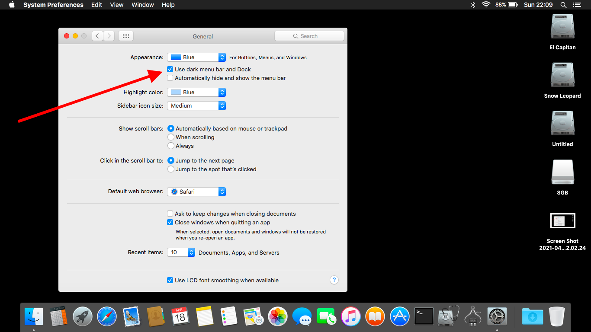Open Spotlight search magnifier in menu bar
The height and width of the screenshot is (332, 591).
563,5
